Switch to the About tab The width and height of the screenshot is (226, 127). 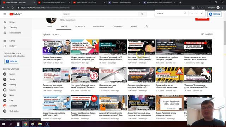tap(134, 26)
